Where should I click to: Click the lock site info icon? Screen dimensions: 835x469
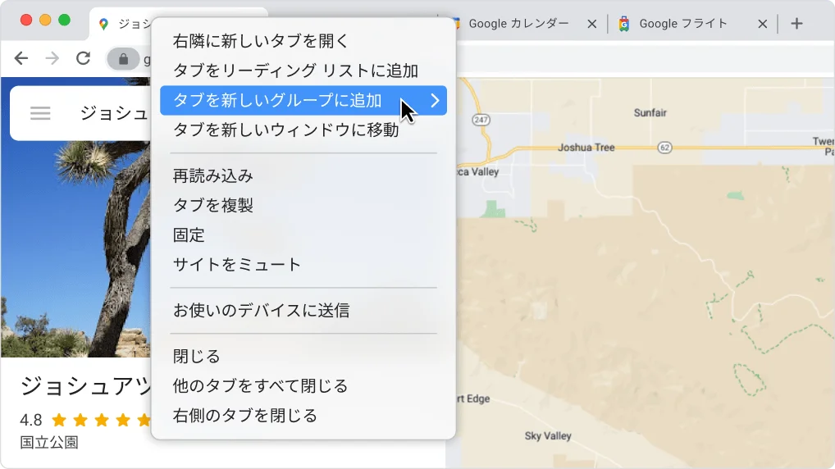[x=123, y=58]
